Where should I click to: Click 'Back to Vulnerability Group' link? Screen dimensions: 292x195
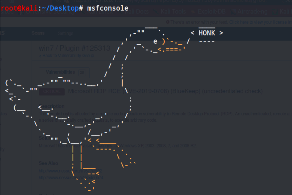coord(67,56)
